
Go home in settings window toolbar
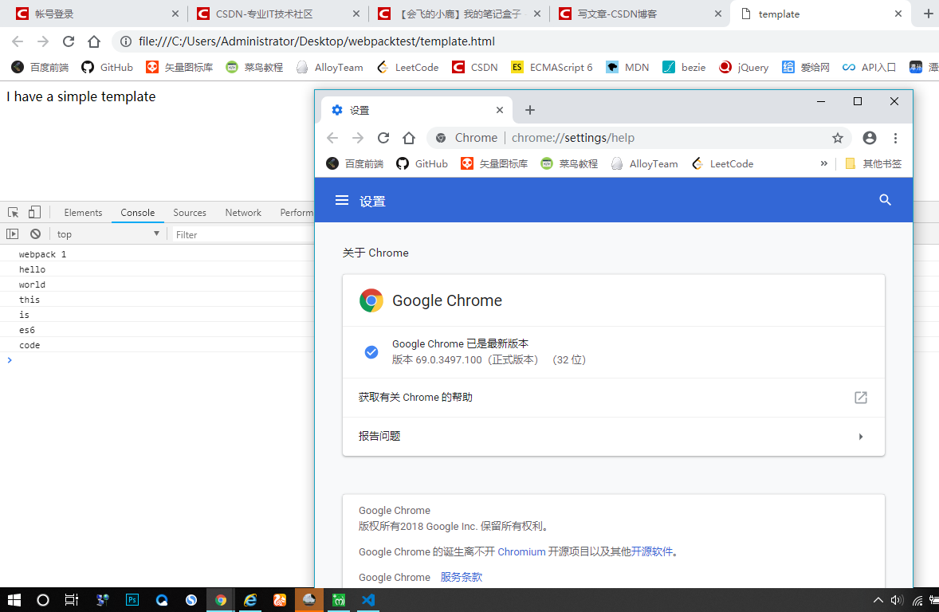pyautogui.click(x=409, y=138)
